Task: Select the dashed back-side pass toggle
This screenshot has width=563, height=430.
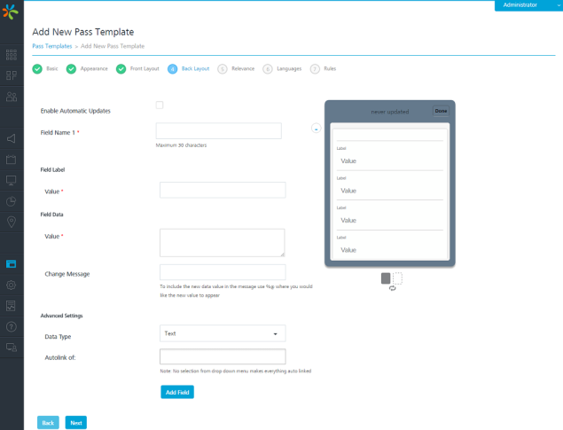Action: click(397, 278)
